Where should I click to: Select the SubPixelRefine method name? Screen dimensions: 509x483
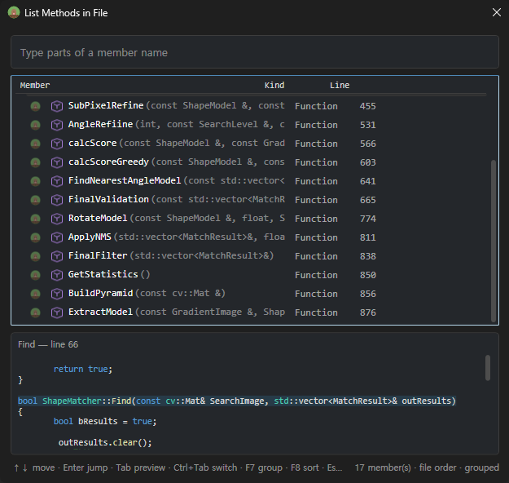coord(106,105)
